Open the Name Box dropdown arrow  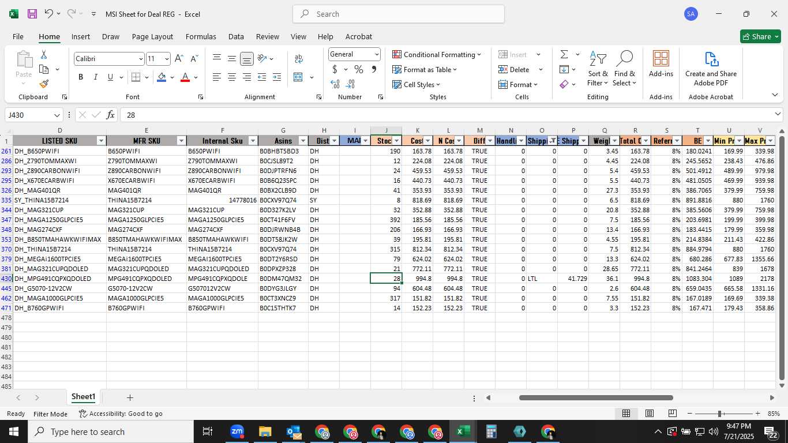pyautogui.click(x=57, y=115)
